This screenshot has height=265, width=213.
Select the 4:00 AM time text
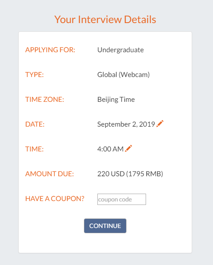(x=110, y=149)
